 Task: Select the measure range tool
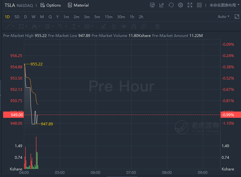(x=74, y=26)
